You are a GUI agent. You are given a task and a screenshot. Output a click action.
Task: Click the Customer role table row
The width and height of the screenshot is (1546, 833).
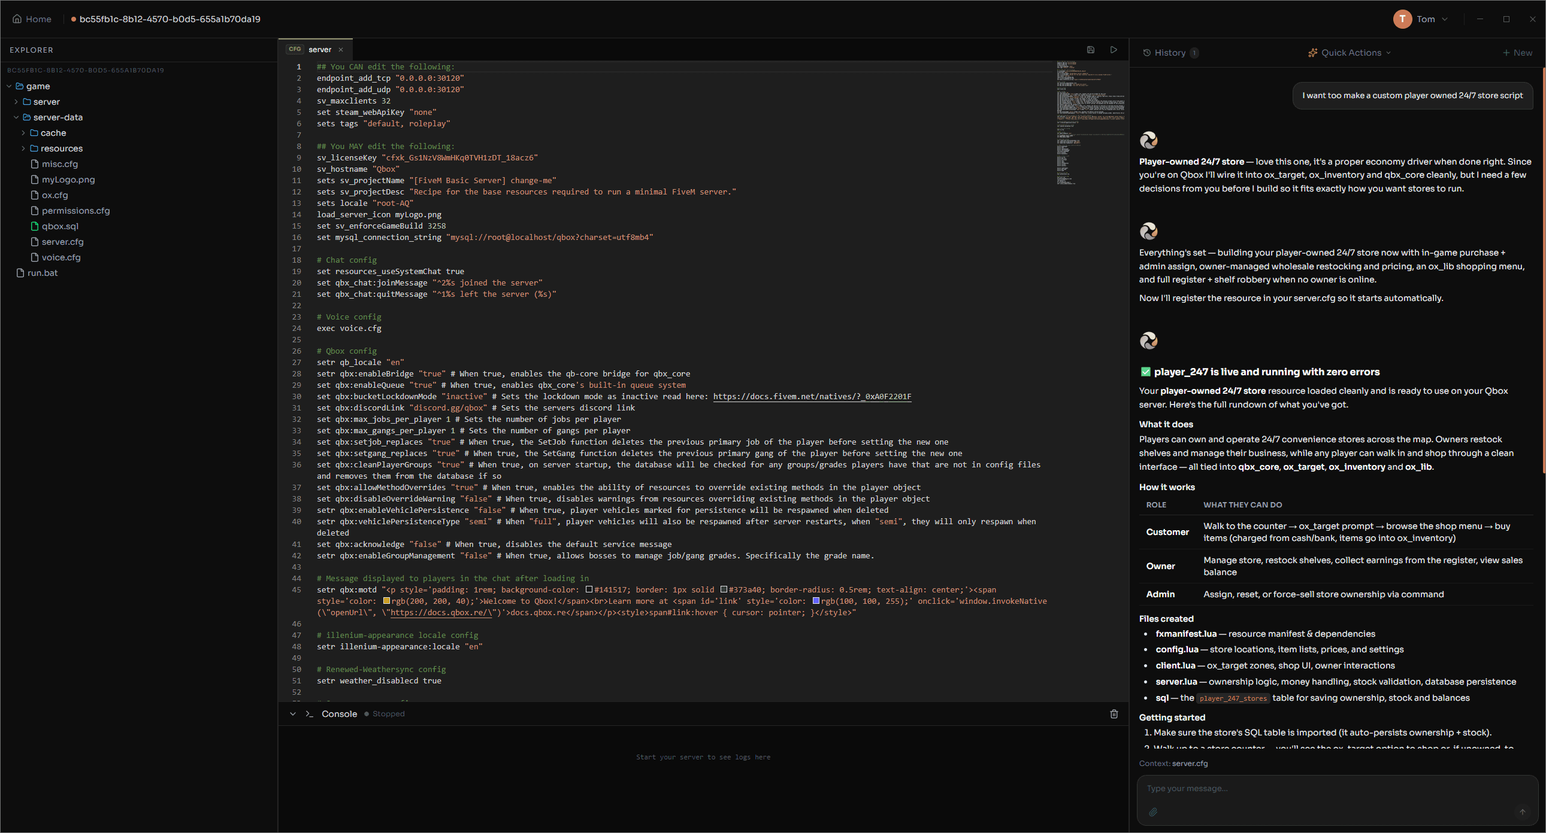(x=1336, y=533)
